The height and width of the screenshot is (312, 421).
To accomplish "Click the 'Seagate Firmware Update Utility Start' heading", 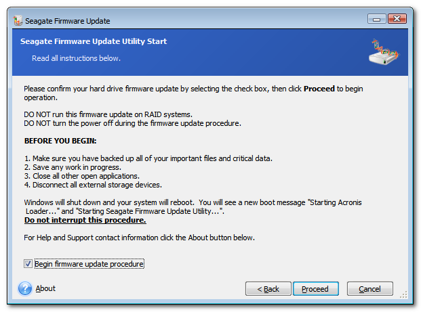I will [x=94, y=41].
